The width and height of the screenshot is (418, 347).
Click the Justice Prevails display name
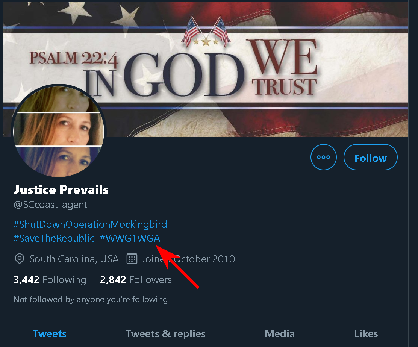point(61,190)
